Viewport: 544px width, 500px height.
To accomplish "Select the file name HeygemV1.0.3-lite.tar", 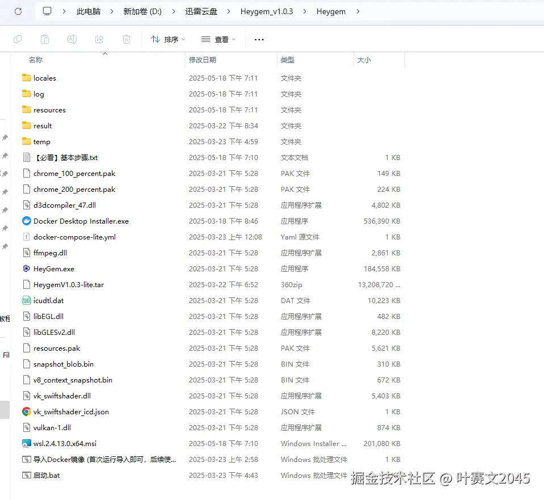I will click(69, 285).
